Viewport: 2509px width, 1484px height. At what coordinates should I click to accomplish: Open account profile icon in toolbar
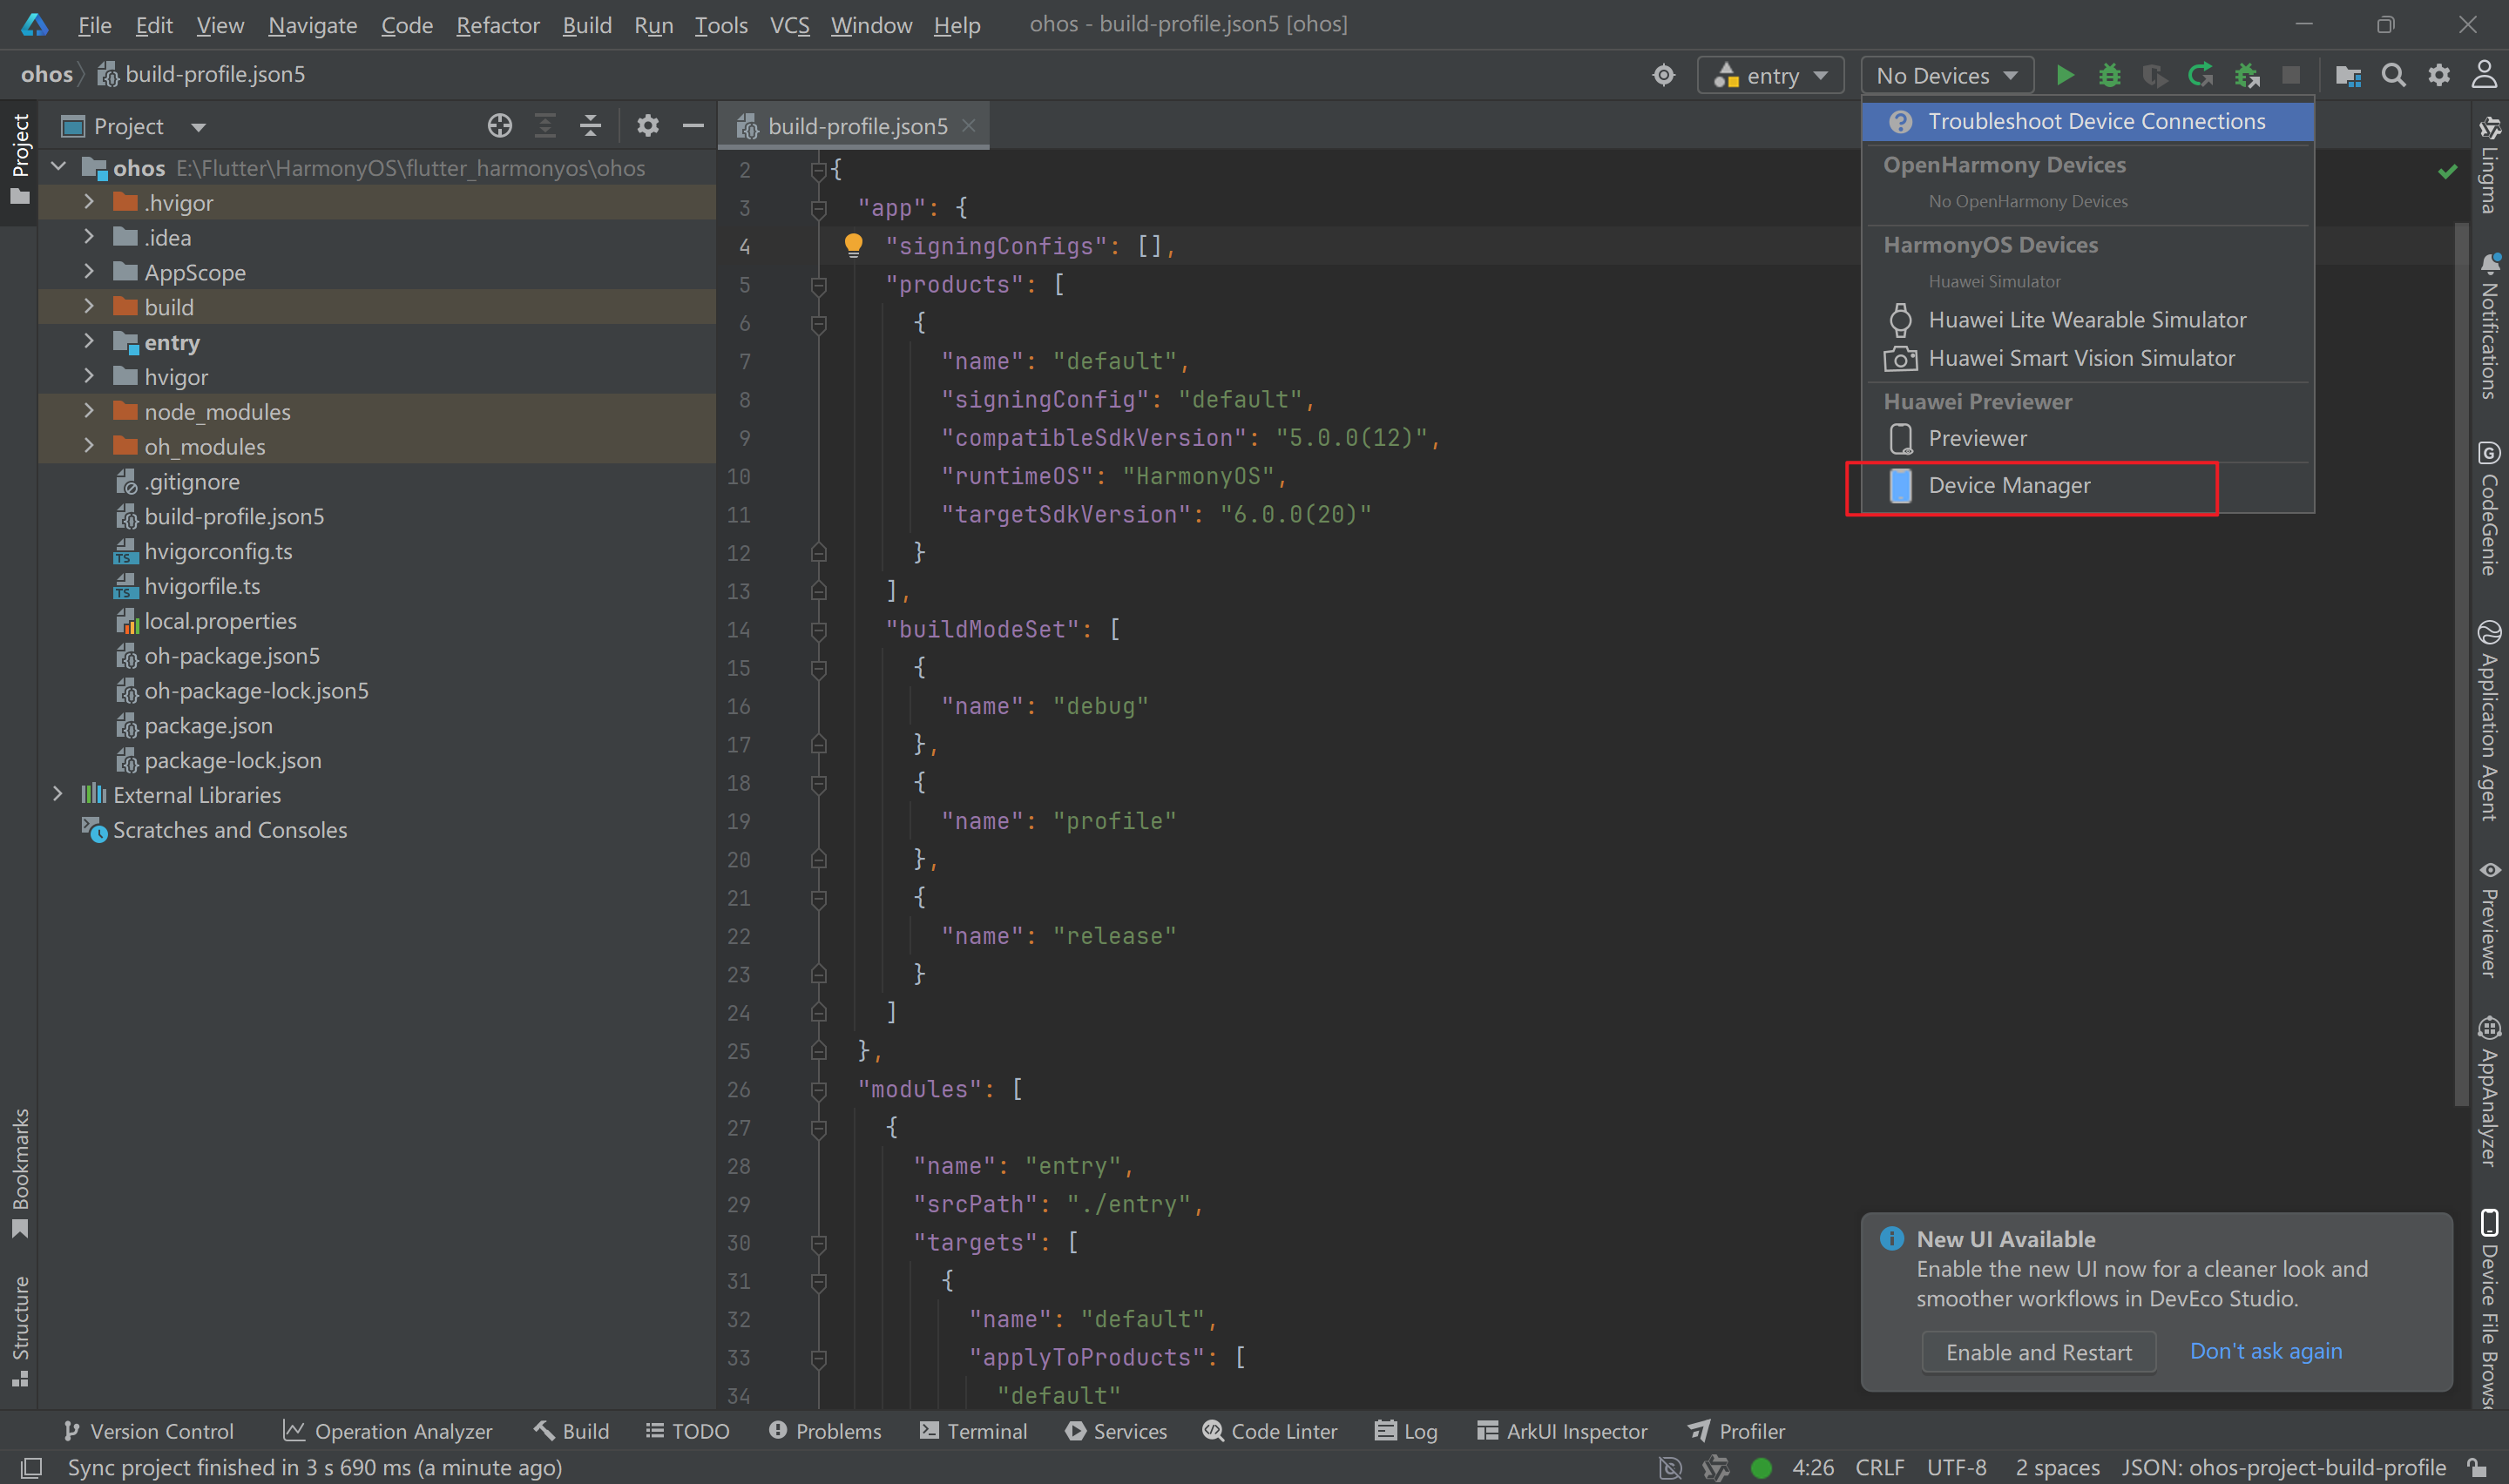pos(2484,75)
